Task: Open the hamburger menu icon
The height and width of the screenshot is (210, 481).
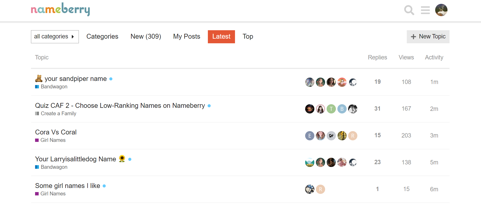Action: (425, 10)
